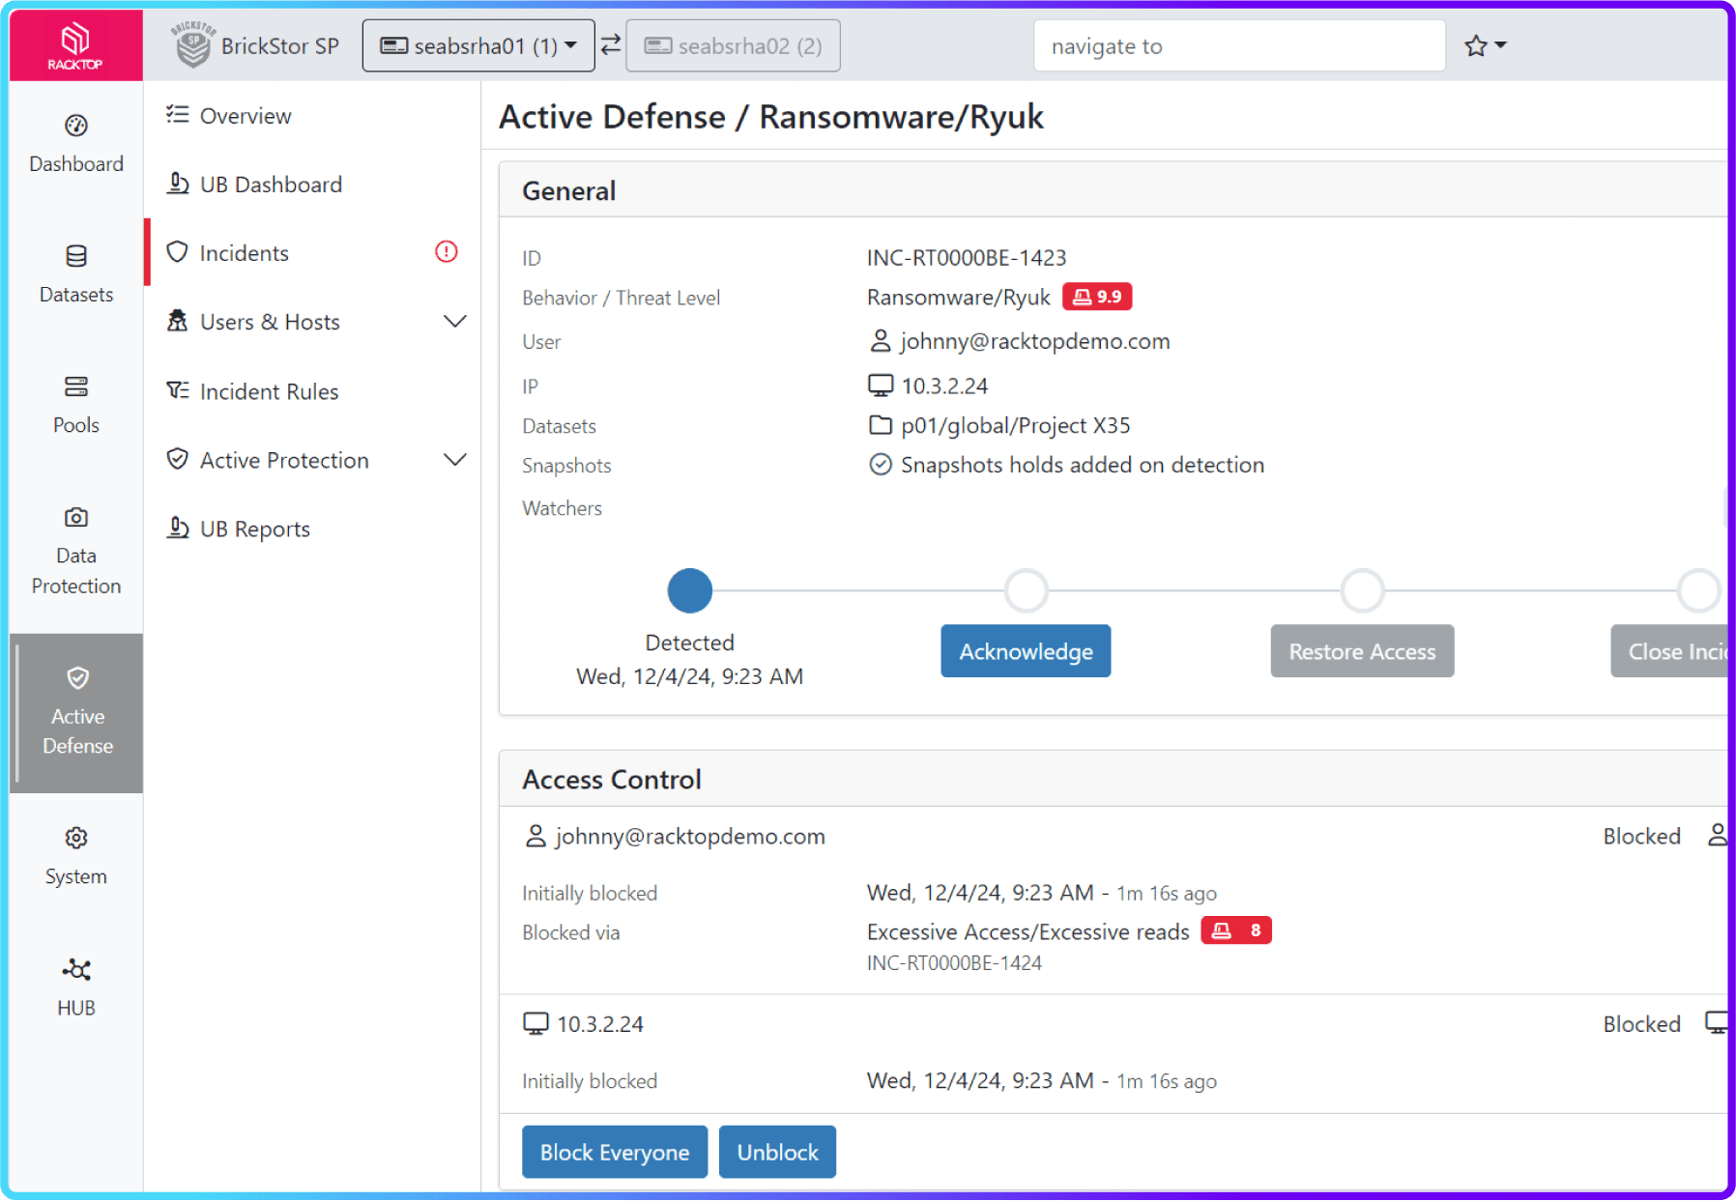This screenshot has width=1736, height=1201.
Task: Expand the Active Protection chevron
Action: click(x=454, y=459)
